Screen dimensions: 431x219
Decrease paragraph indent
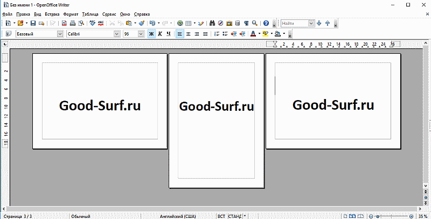234,34
